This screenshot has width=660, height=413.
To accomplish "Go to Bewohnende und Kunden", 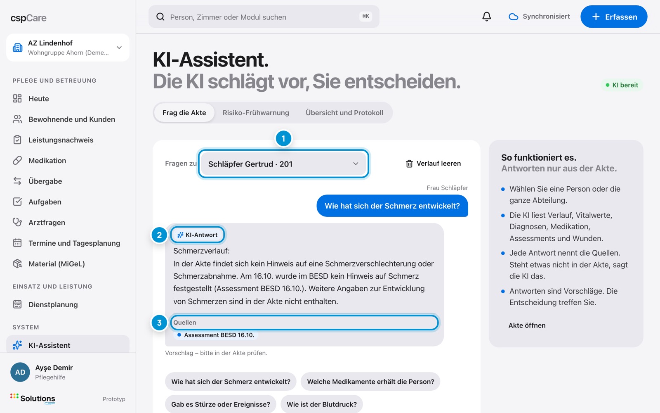I will click(68, 119).
